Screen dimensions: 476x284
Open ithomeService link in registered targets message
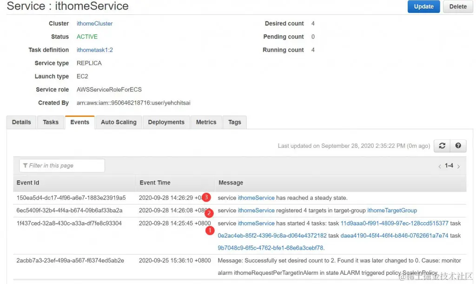(256, 211)
